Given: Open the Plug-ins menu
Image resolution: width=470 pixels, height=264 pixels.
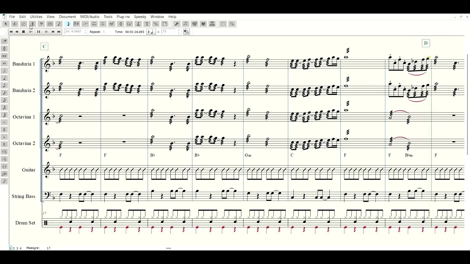Looking at the screenshot, I should tap(123, 16).
